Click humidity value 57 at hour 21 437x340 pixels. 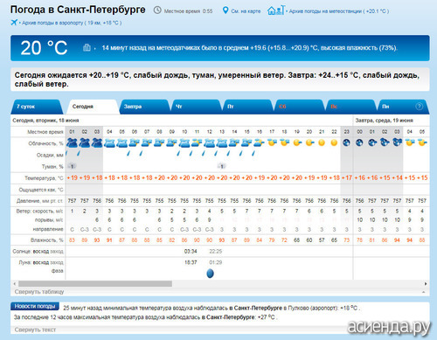click(322, 240)
